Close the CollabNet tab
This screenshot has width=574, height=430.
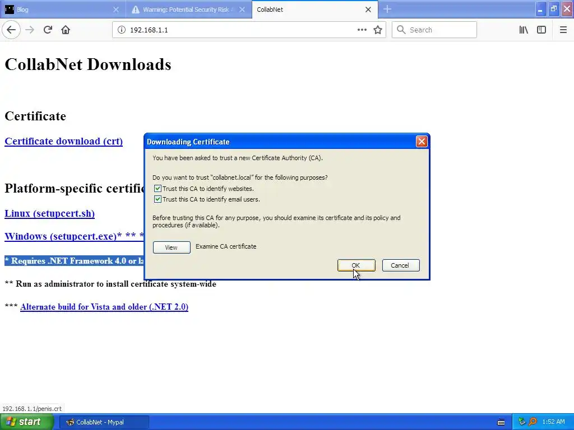pyautogui.click(x=368, y=10)
